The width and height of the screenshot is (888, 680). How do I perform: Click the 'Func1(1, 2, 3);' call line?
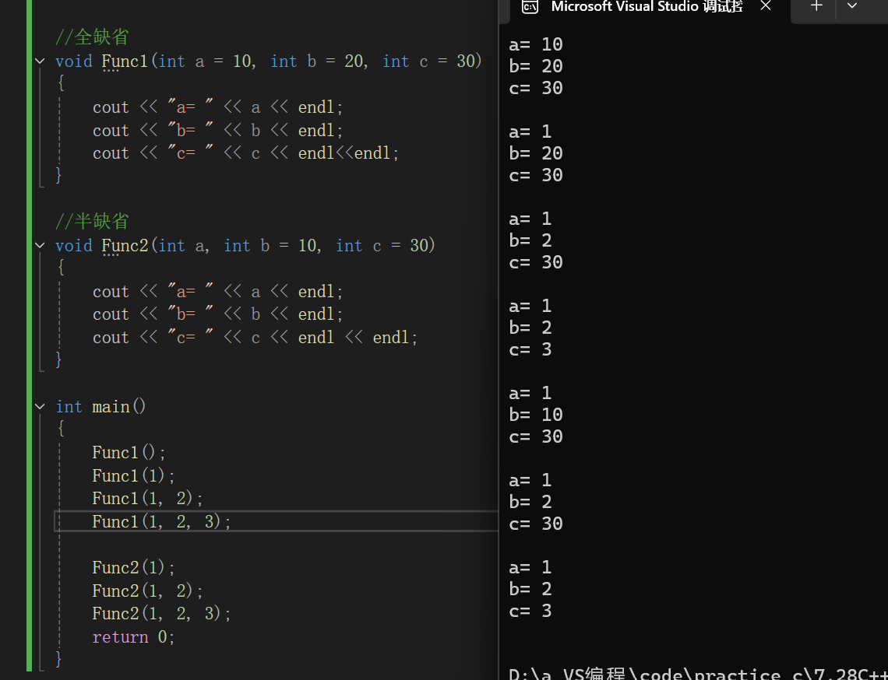[162, 521]
